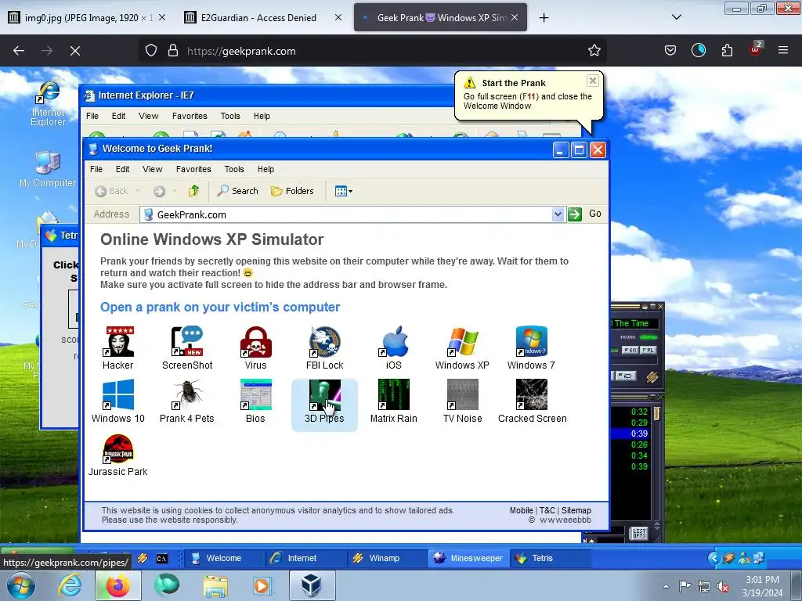The height and width of the screenshot is (601, 802).
Task: Click the muted volume tray icon
Action: [x=723, y=587]
